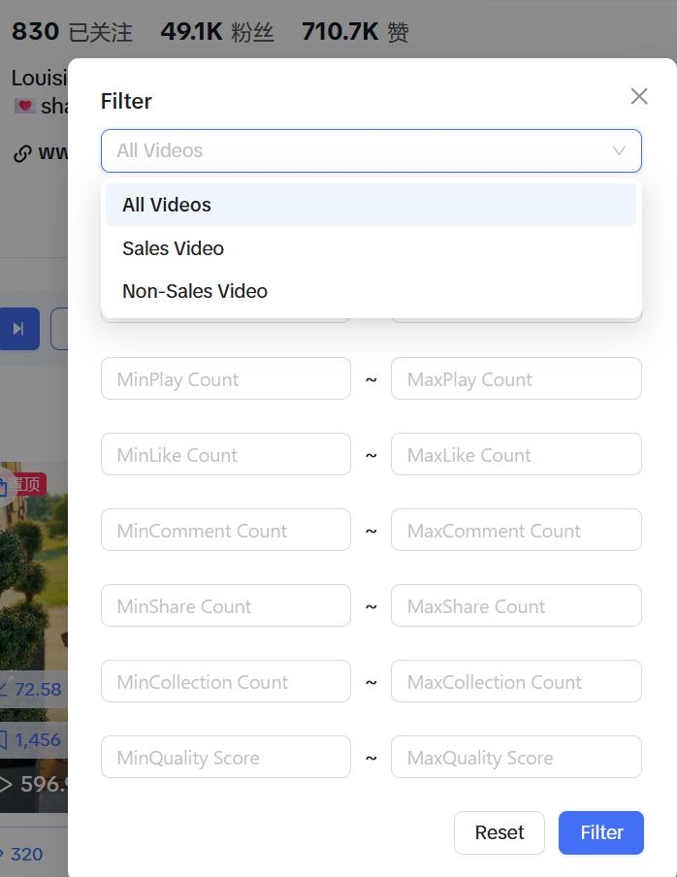Click into MinLike Count input
This screenshot has width=677, height=877.
tap(226, 454)
